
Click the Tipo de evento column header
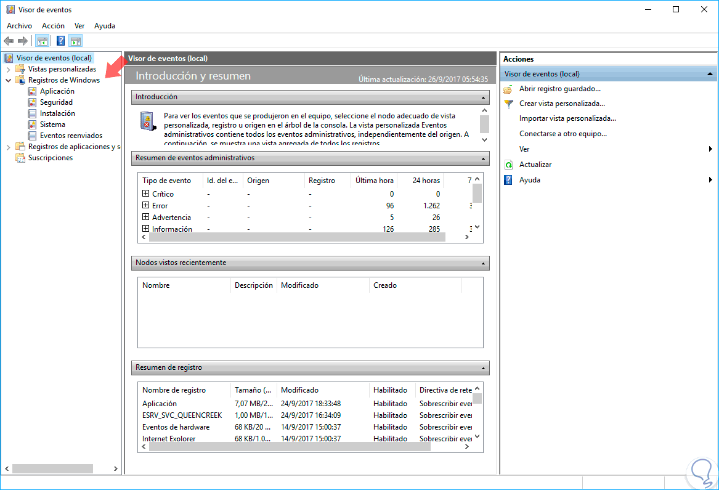click(171, 181)
